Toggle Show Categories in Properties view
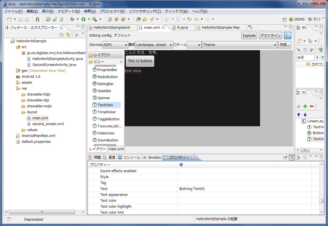The image size is (328, 226). click(x=292, y=158)
